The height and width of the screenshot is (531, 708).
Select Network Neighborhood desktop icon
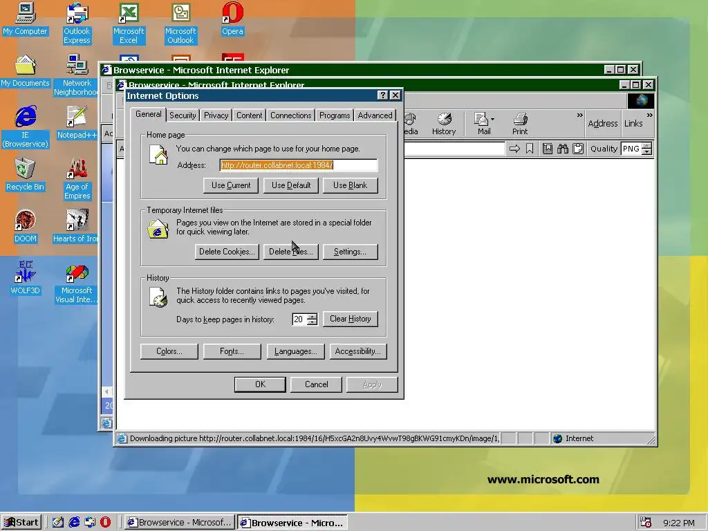(x=77, y=75)
